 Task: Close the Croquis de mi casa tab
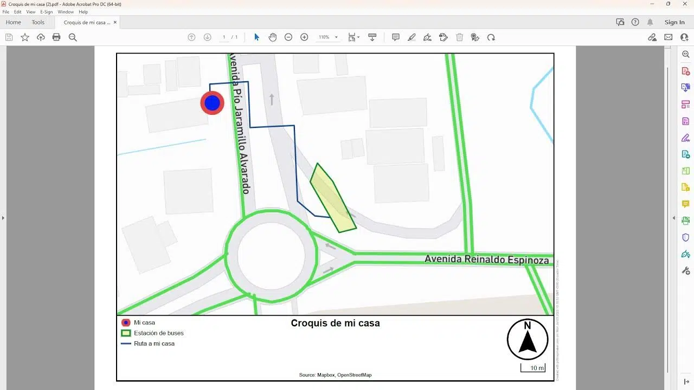point(115,22)
